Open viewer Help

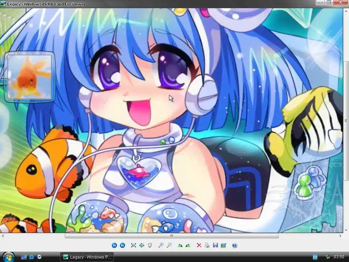tap(234, 245)
